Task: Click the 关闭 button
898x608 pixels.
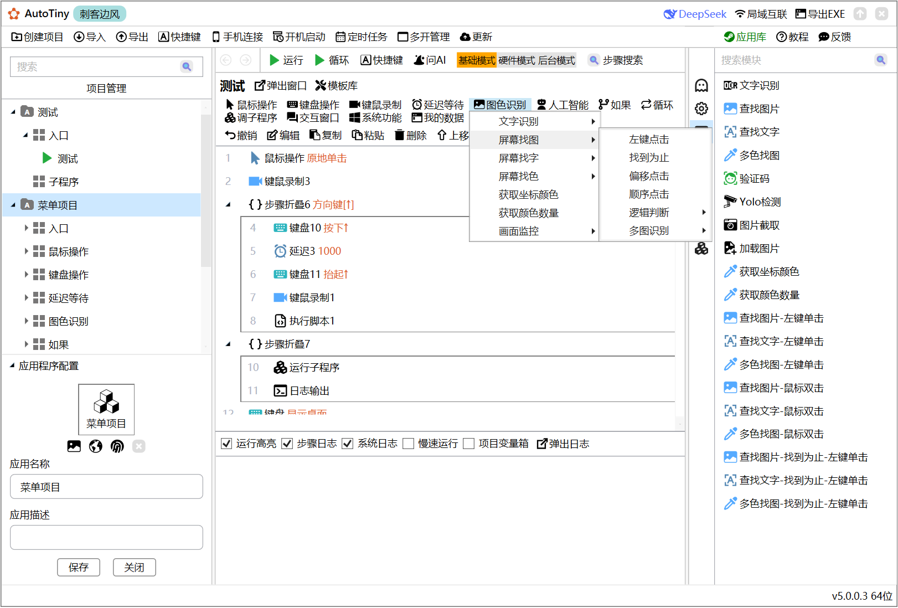Action: pyautogui.click(x=134, y=567)
